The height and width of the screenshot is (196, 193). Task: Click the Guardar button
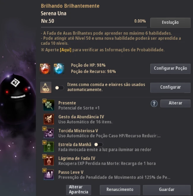(x=167, y=190)
